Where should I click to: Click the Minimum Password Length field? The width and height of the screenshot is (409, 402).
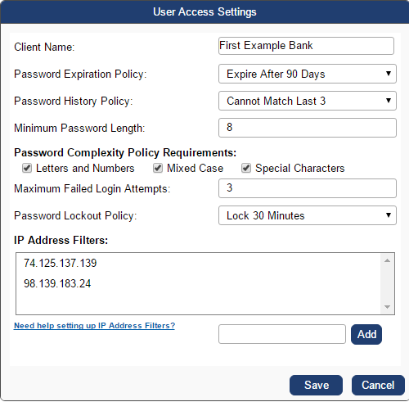(308, 128)
